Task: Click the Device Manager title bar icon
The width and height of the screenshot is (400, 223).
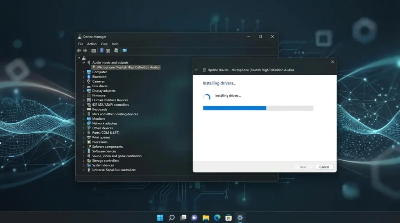Action: 80,37
